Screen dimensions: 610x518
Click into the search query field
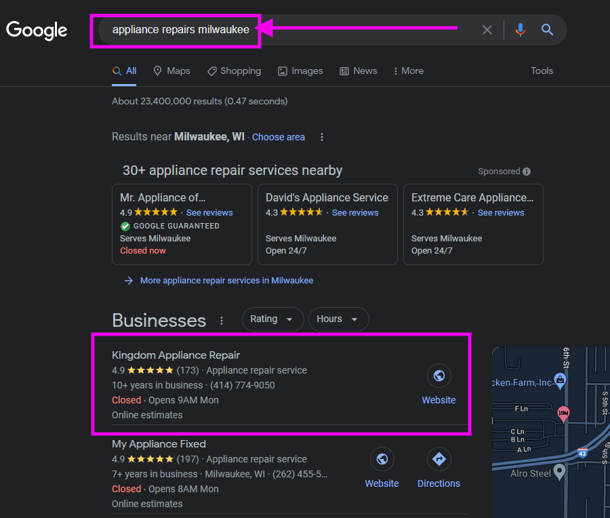pos(288,30)
